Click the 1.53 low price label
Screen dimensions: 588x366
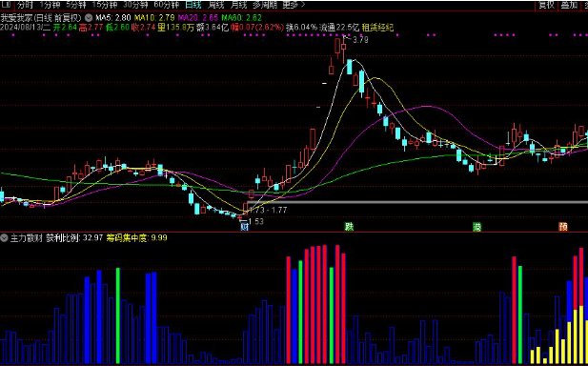[x=255, y=221]
